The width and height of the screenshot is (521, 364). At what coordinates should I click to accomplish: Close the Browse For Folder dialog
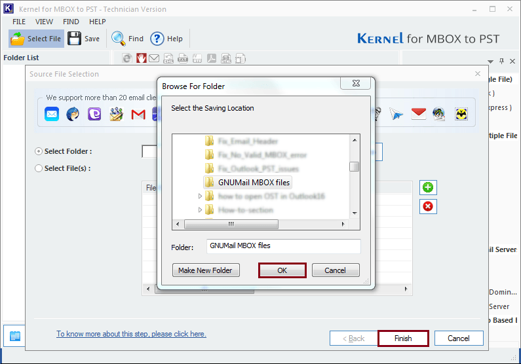pyautogui.click(x=356, y=83)
